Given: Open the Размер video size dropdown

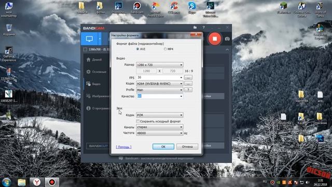Looking at the screenshot, I should [x=160, y=64].
